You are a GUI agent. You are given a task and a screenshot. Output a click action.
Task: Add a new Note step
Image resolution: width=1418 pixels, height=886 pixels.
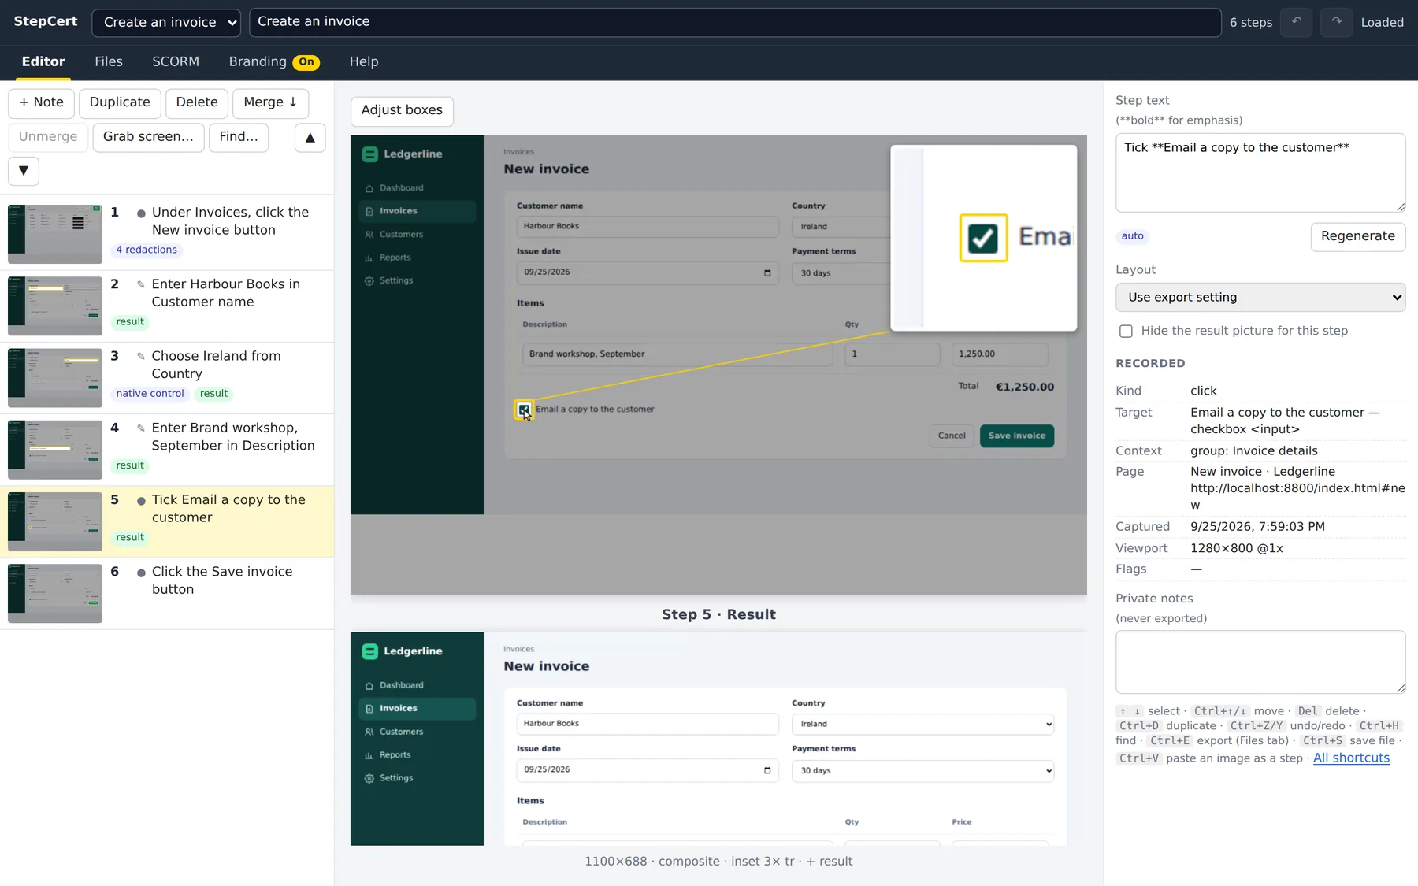point(41,102)
